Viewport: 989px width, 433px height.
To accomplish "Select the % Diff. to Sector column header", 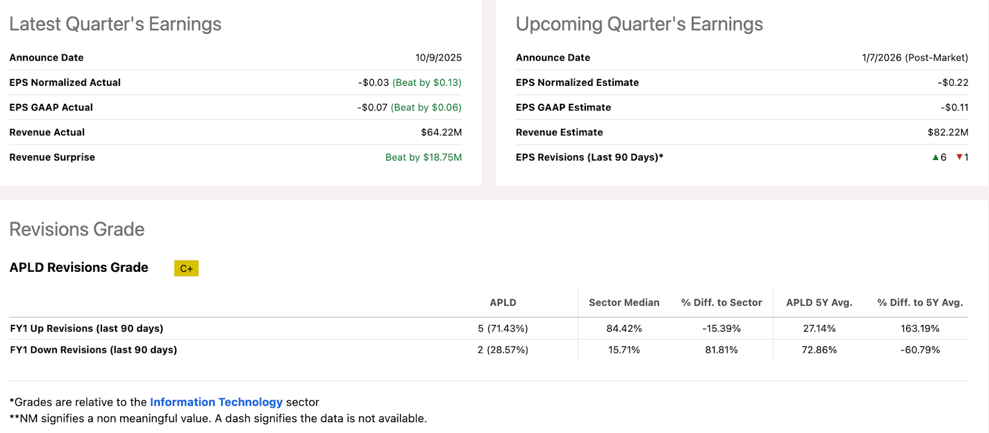I will point(721,303).
